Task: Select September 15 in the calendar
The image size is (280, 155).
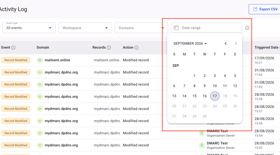Action: click(194, 96)
